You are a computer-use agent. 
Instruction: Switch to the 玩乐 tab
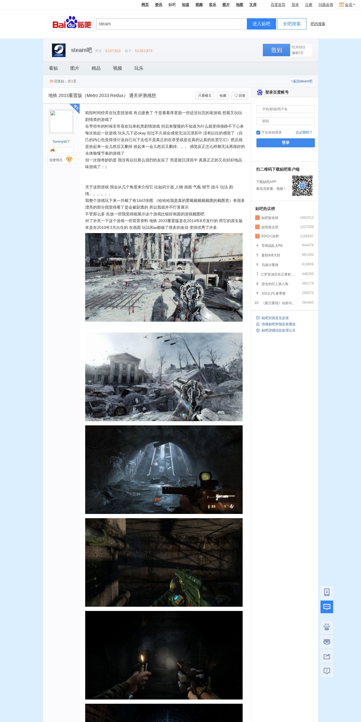[139, 68]
